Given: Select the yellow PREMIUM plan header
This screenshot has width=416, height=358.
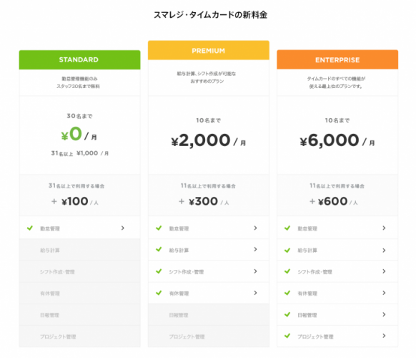Looking at the screenshot, I should 209,50.
